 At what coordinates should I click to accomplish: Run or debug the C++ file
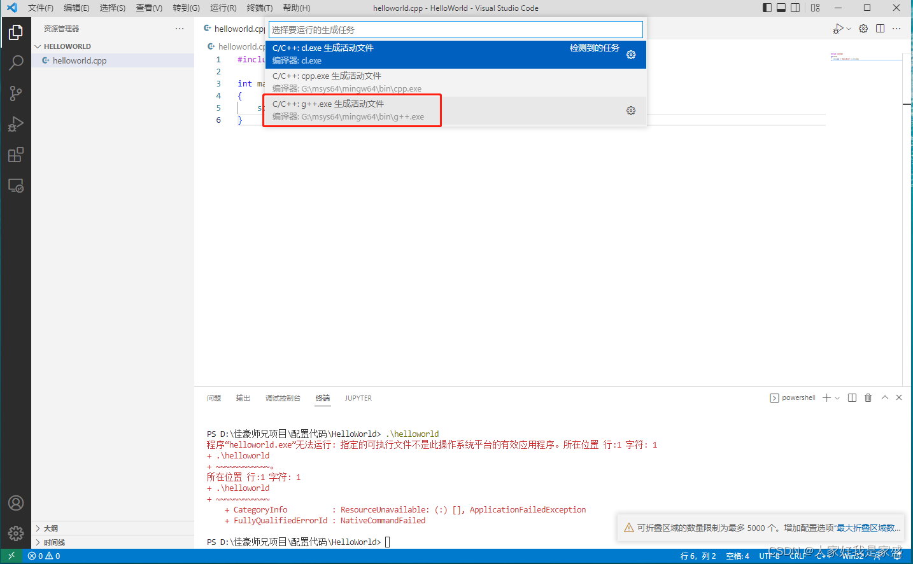(838, 29)
